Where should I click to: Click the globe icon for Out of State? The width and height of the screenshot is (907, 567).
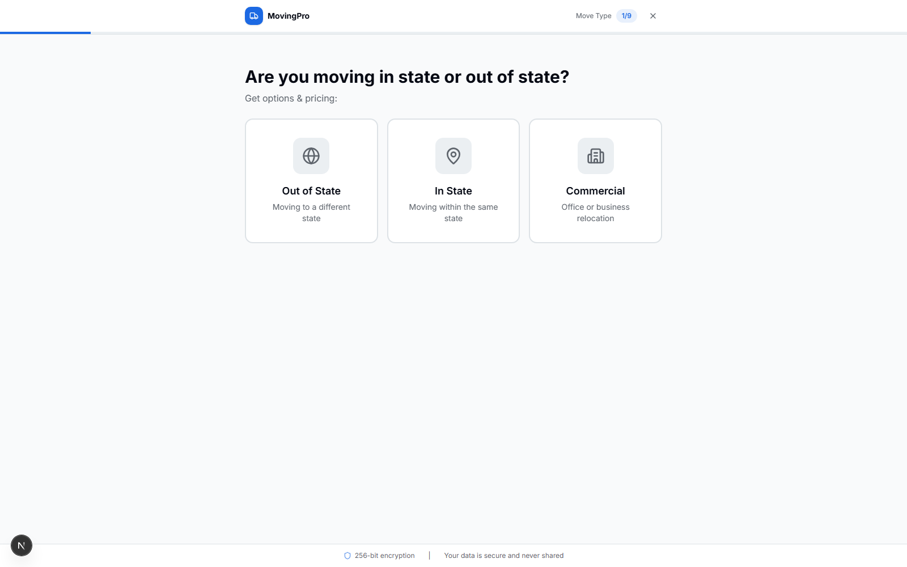(311, 156)
